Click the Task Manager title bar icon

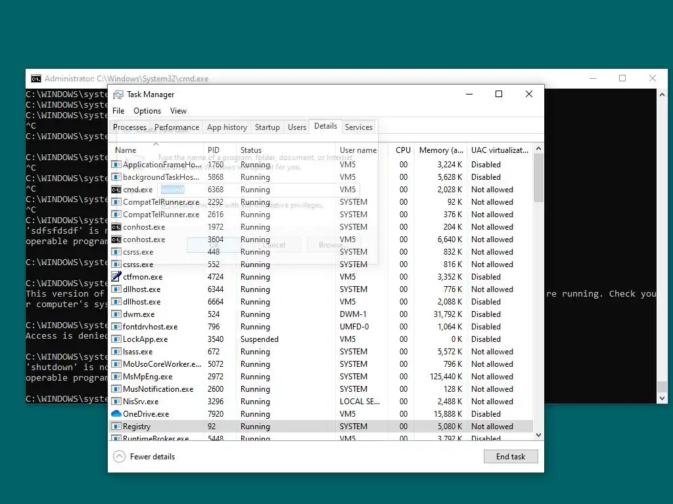(x=118, y=94)
